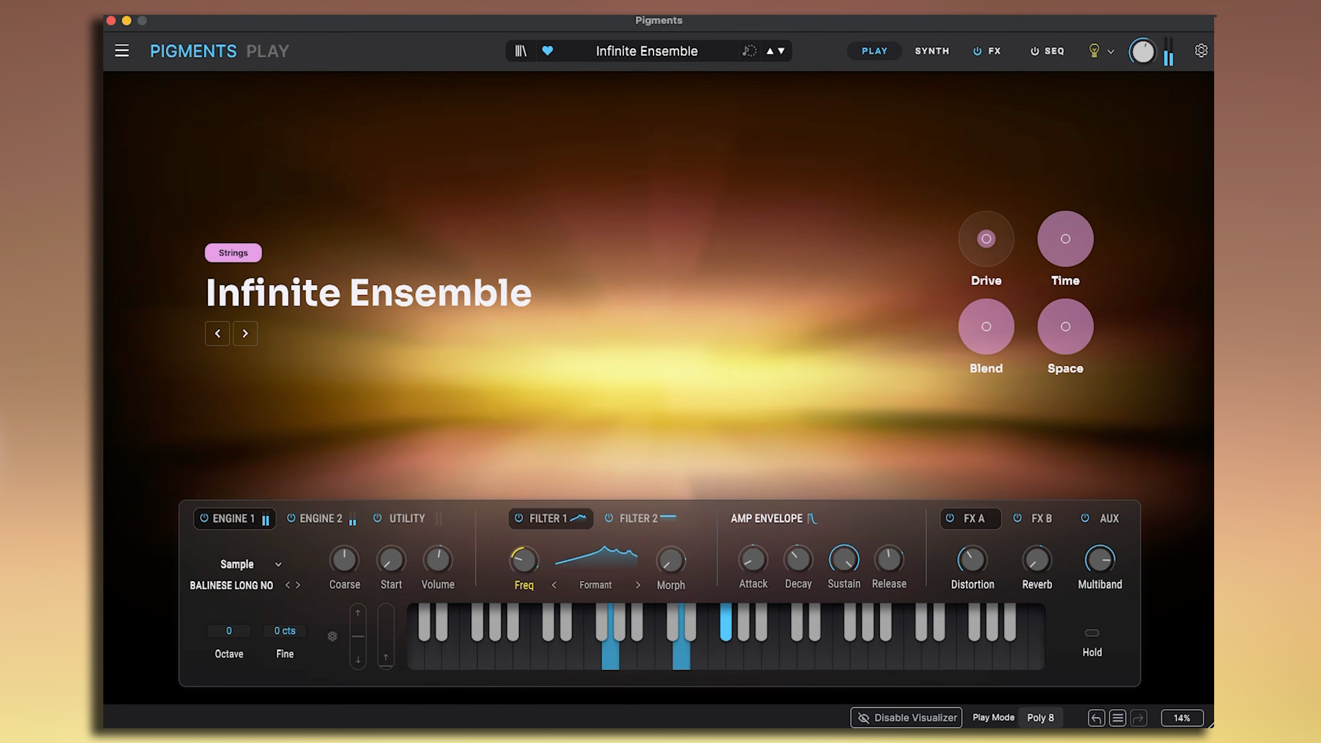Open the SEQ tab
Viewport: 1321px width, 743px height.
tap(1054, 51)
